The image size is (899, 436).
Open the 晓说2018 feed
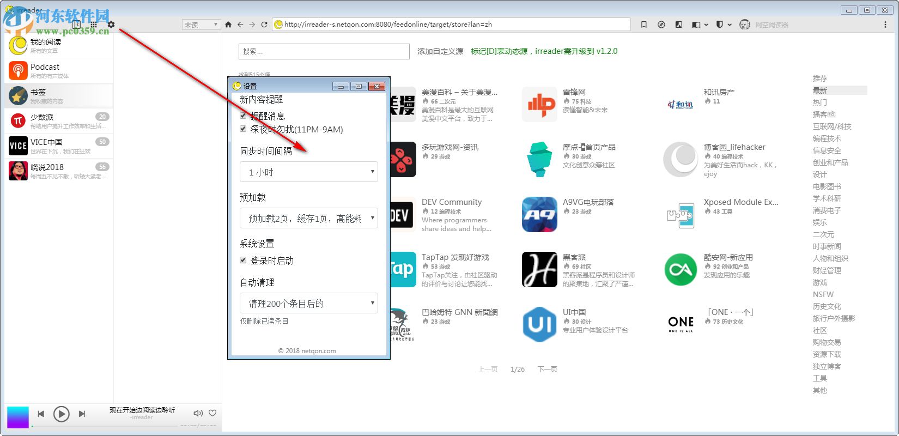59,171
